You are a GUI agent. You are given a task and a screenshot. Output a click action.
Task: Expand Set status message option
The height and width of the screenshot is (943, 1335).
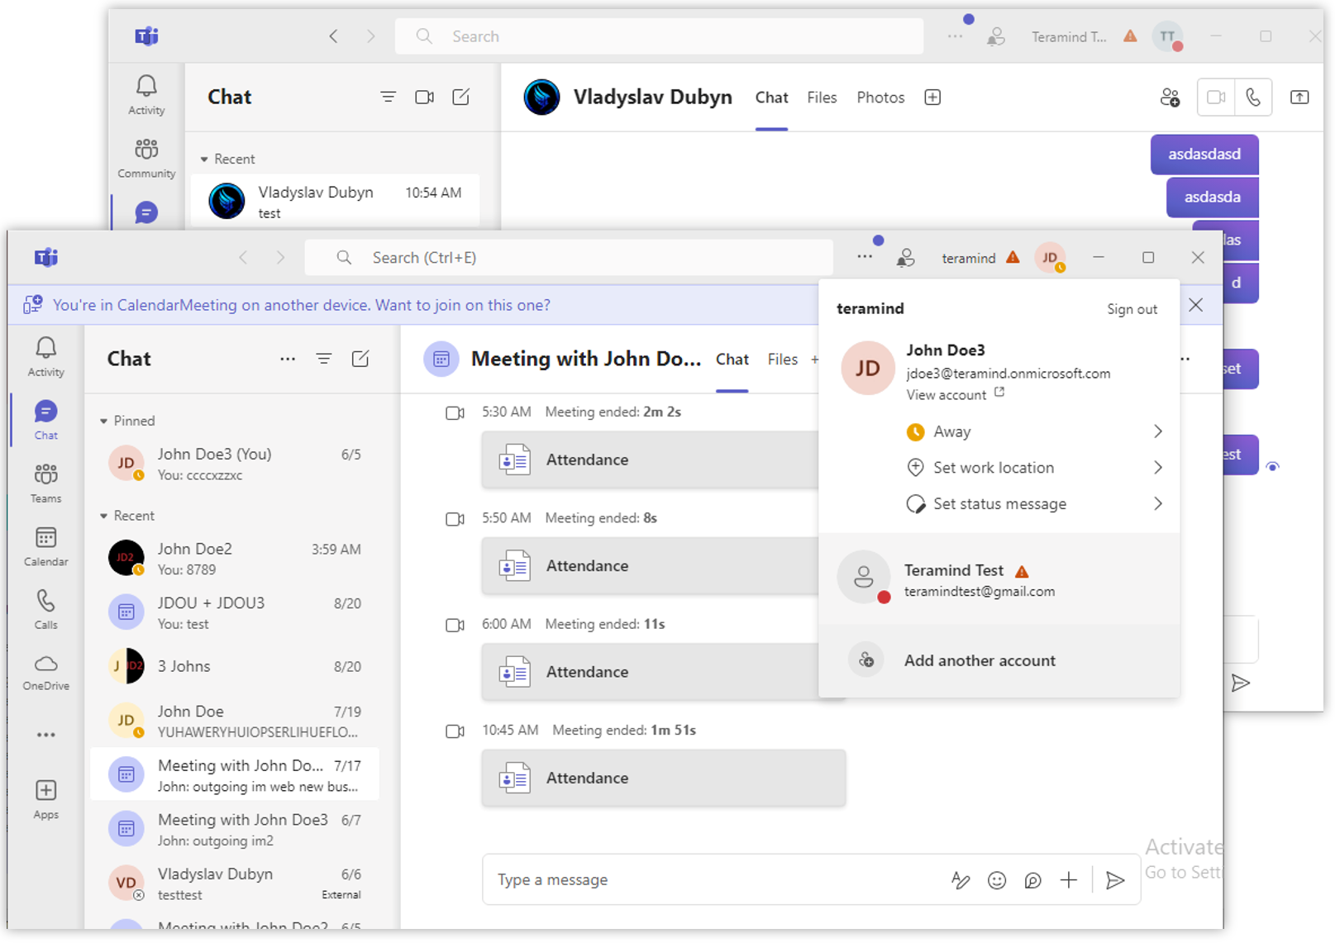[x=1157, y=504]
